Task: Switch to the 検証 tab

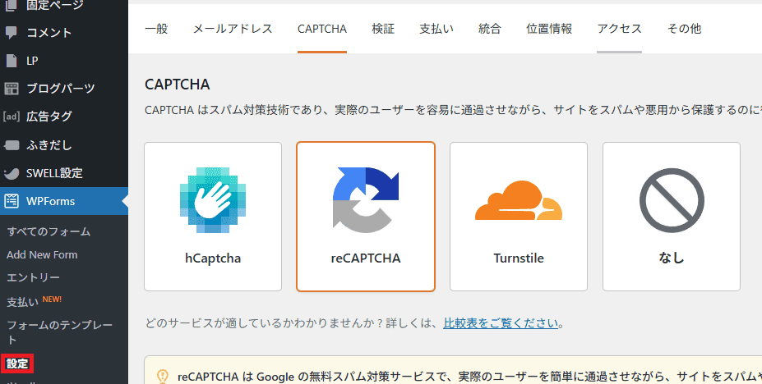Action: coord(383,29)
